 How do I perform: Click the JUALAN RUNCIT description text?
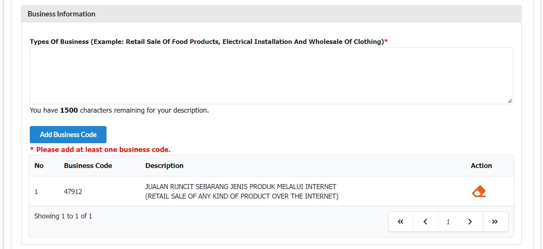241,187
